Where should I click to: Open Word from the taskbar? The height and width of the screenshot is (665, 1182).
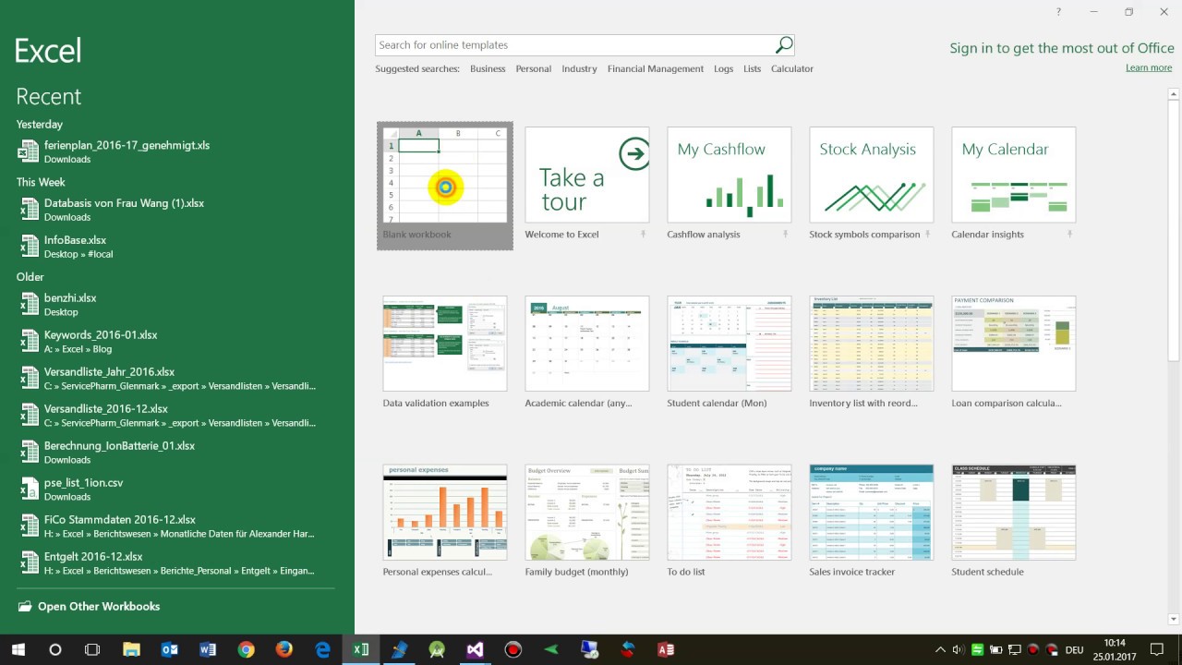(208, 649)
